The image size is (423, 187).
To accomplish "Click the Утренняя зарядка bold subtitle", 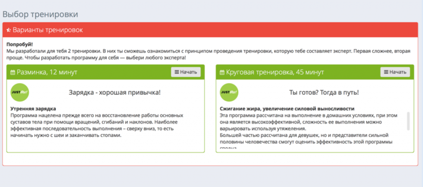I will [33, 109].
